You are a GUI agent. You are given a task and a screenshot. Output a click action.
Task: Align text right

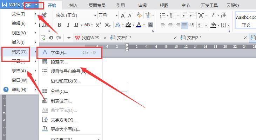click(178, 25)
